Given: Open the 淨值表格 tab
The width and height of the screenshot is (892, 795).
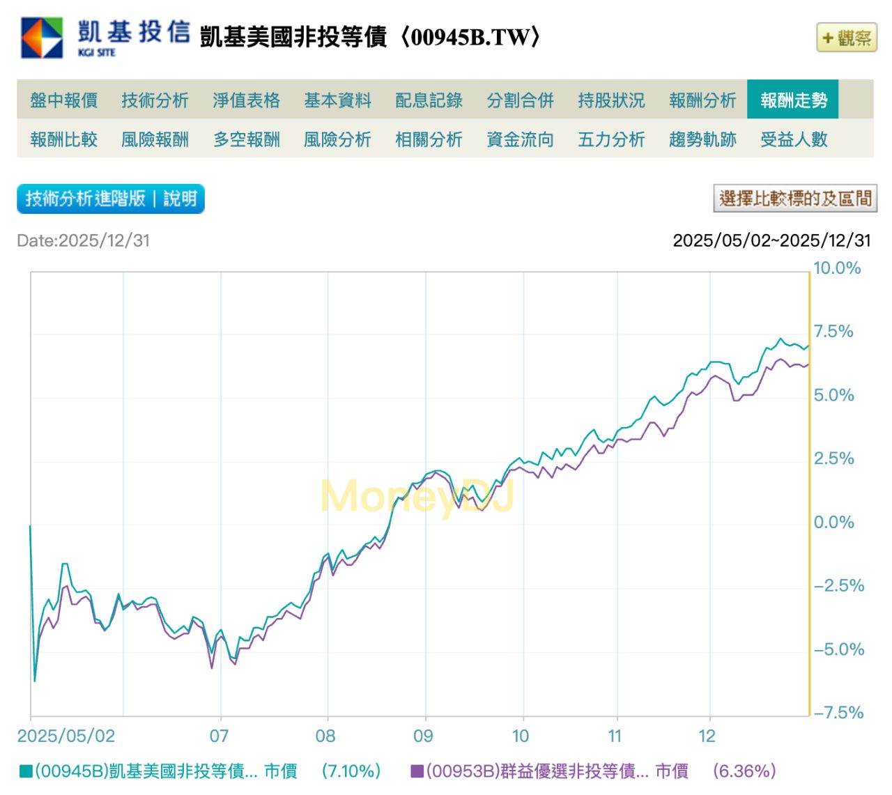Looking at the screenshot, I should tap(246, 100).
